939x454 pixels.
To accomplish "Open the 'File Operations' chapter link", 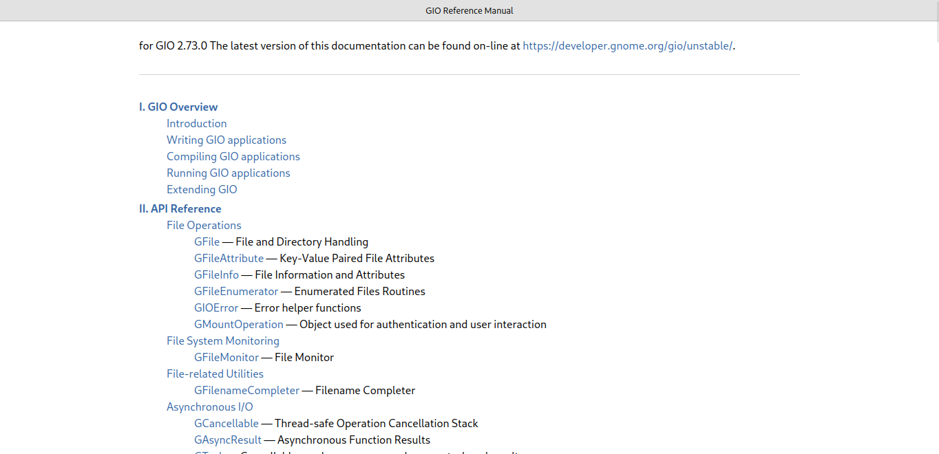I will click(204, 225).
